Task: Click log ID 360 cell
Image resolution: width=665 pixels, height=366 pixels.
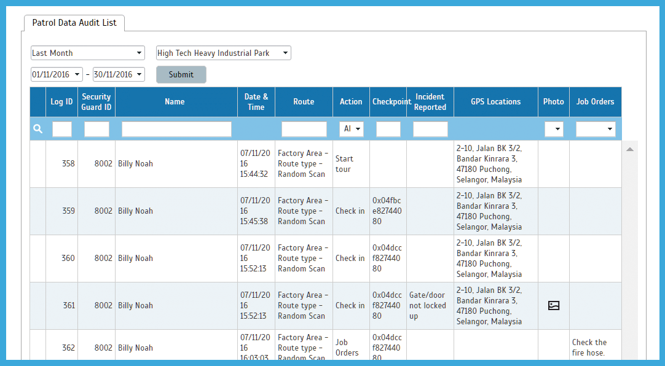Action: coord(62,259)
